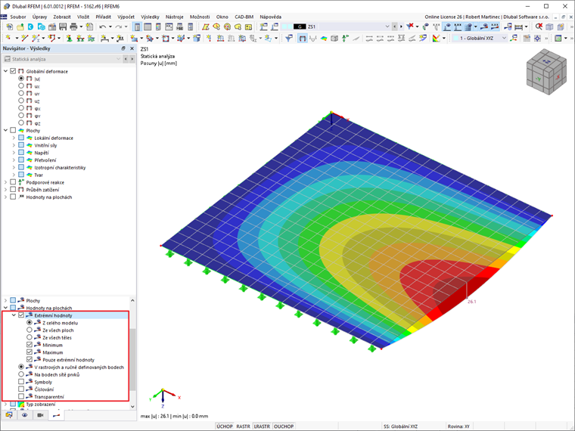This screenshot has height=431, width=575.
Task: Click the navigation cube in viewport
Action: pos(545,72)
